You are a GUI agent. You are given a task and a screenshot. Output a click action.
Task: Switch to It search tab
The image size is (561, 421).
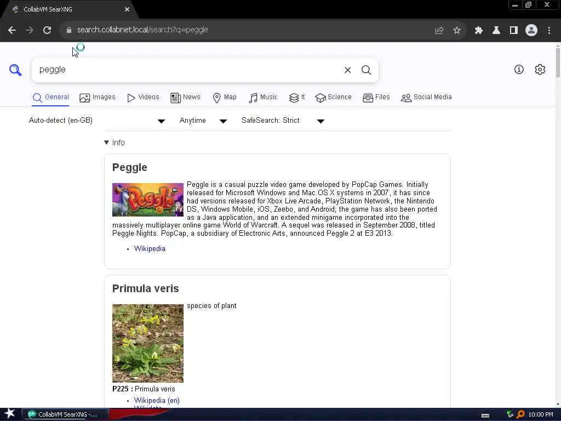[297, 98]
